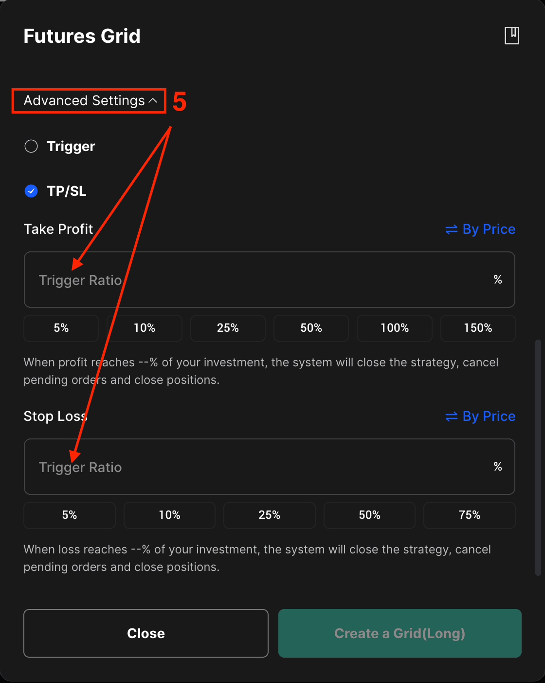The height and width of the screenshot is (683, 545).
Task: Select the Trigger radio option
Action: (31, 146)
